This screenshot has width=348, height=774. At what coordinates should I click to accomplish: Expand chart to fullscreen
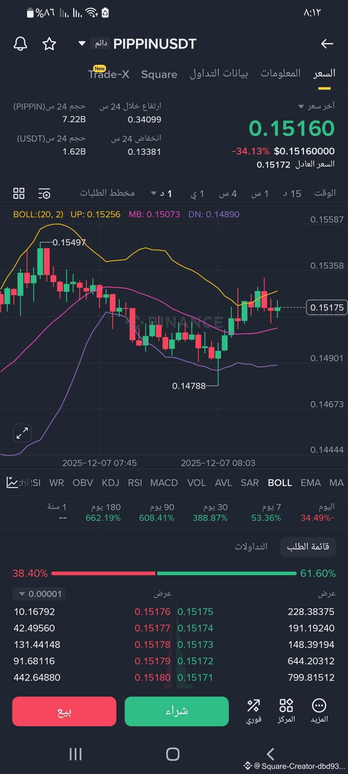pos(22,433)
